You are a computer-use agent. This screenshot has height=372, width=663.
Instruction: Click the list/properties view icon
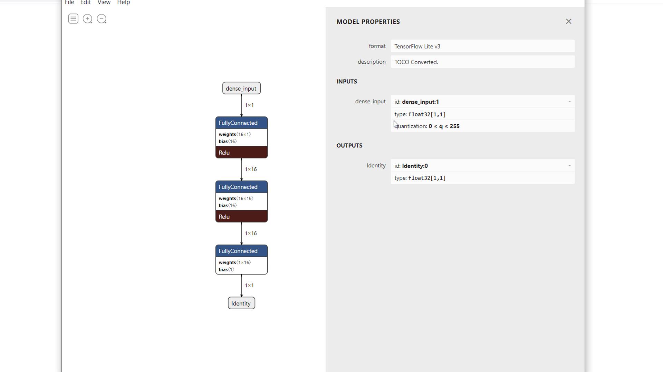73,19
